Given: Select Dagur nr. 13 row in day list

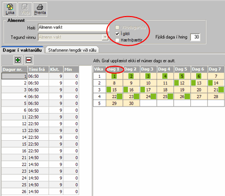Looking at the screenshot, I should (40, 131).
